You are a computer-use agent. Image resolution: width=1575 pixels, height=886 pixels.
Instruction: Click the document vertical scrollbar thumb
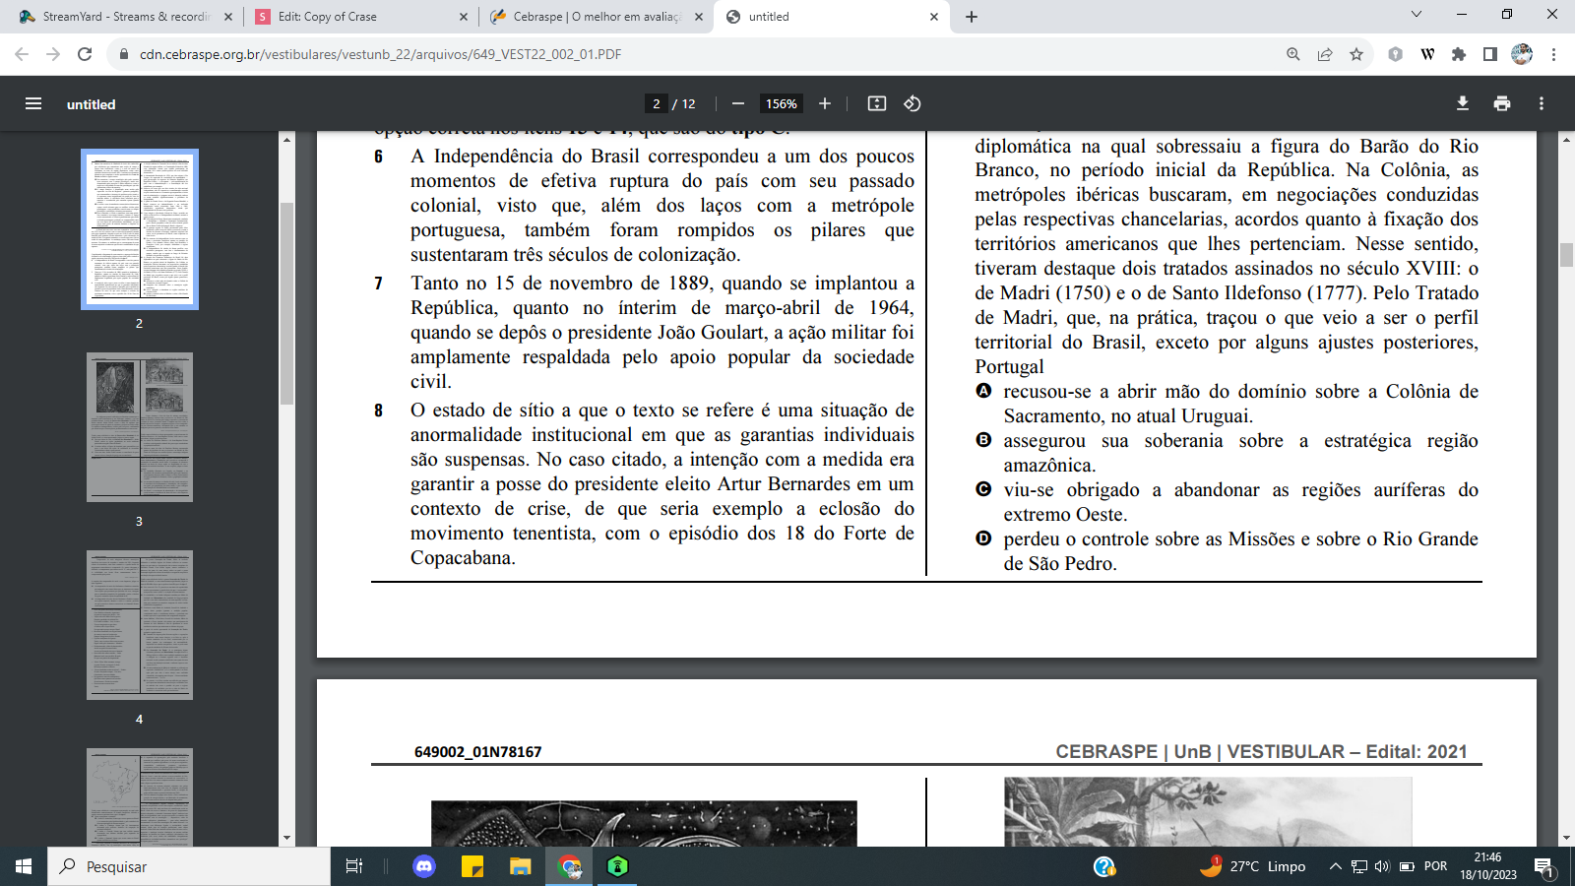click(1566, 254)
